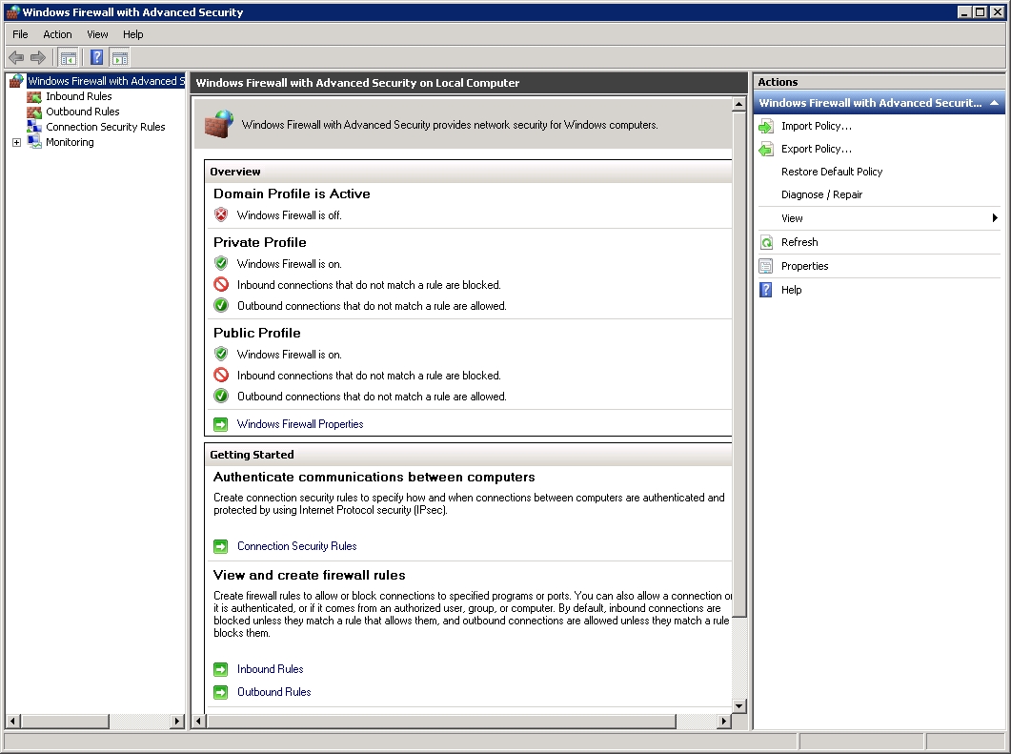
Task: Click the green shield icon under Public Profile
Action: point(221,354)
